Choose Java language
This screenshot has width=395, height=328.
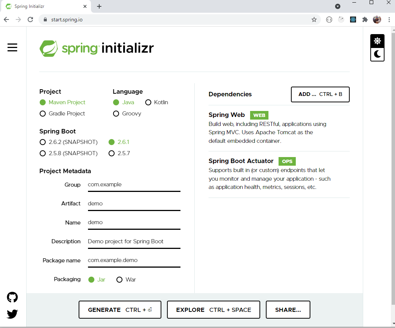tap(124, 102)
